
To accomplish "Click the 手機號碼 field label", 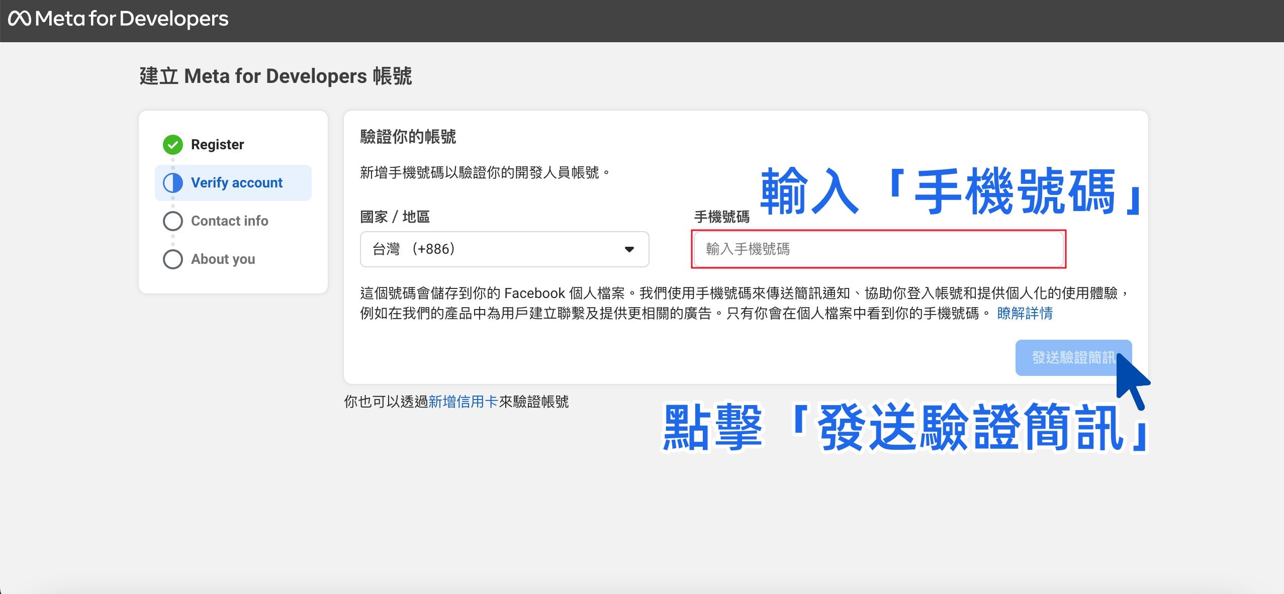I will pyautogui.click(x=721, y=217).
